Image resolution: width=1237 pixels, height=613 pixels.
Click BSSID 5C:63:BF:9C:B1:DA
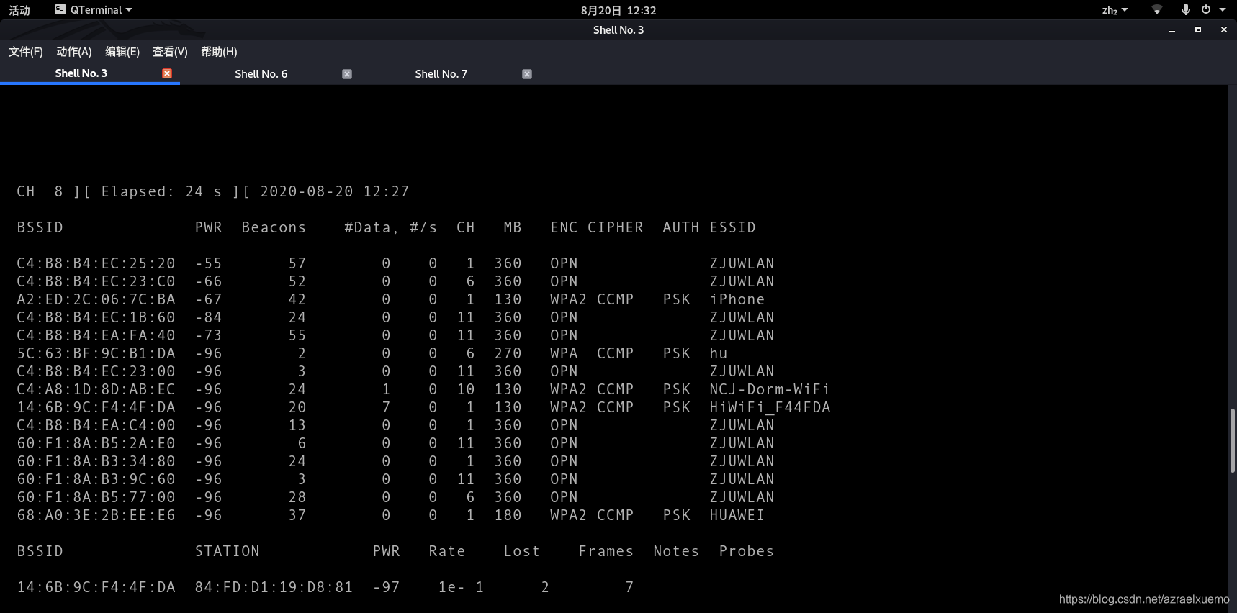click(96, 353)
